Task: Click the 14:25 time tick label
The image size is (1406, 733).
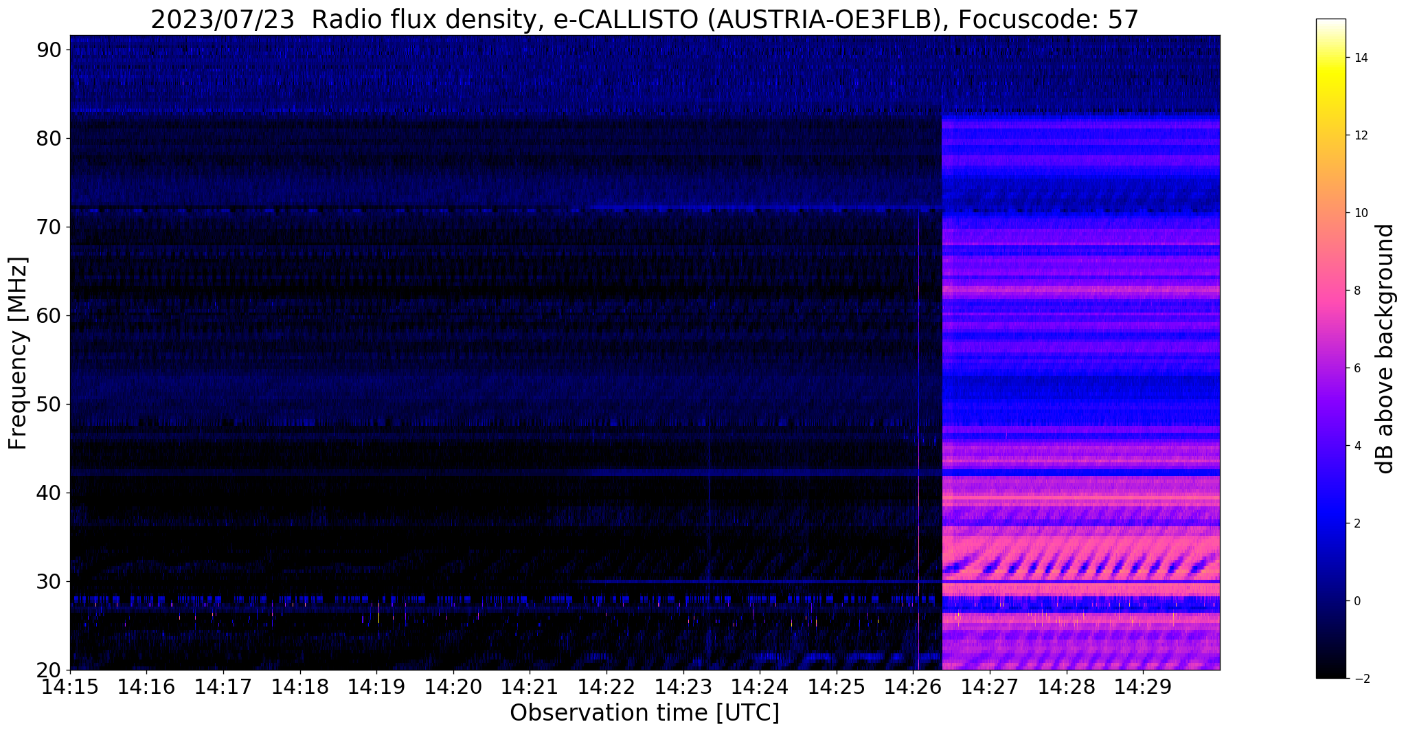Action: coord(837,686)
